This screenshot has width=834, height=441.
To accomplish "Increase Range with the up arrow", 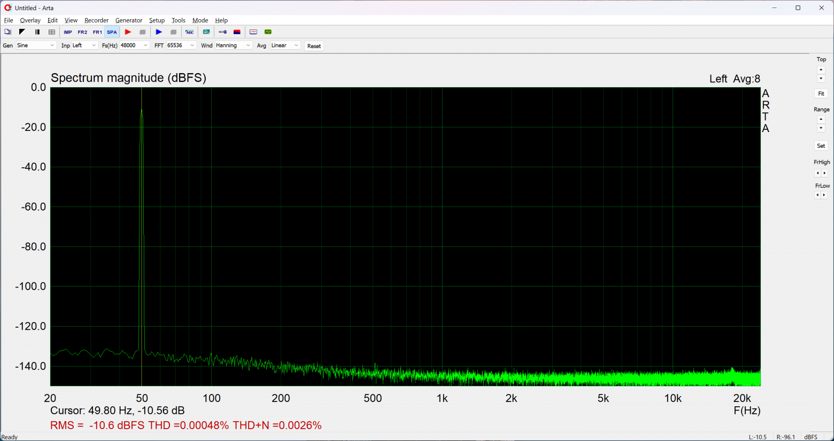I will pos(821,120).
